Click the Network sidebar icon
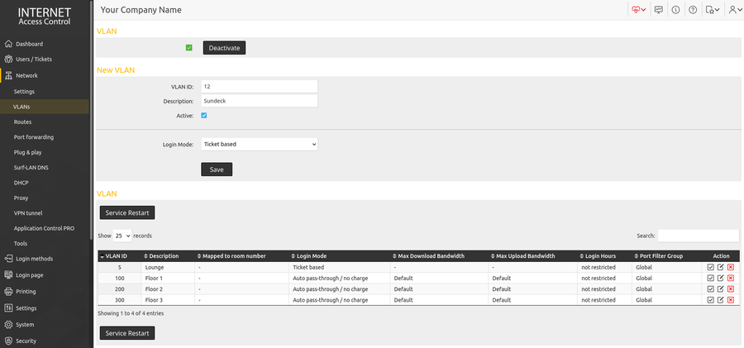The height and width of the screenshot is (348, 744). click(8, 75)
